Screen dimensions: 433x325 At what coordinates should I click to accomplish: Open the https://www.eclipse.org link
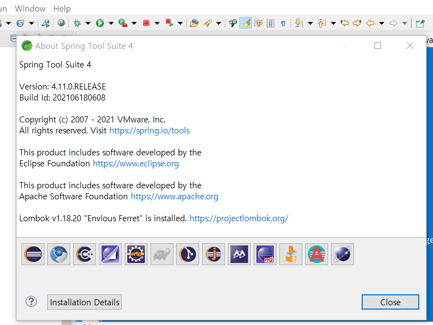pyautogui.click(x=136, y=164)
